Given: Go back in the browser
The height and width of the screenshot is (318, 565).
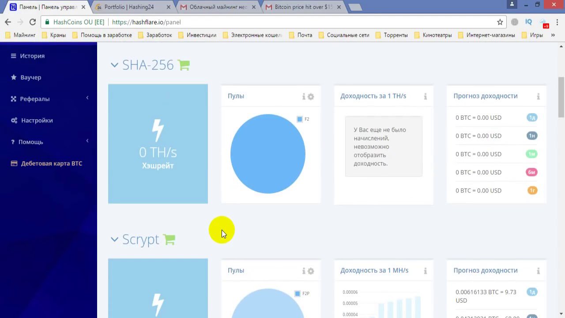Looking at the screenshot, I should click(x=8, y=22).
